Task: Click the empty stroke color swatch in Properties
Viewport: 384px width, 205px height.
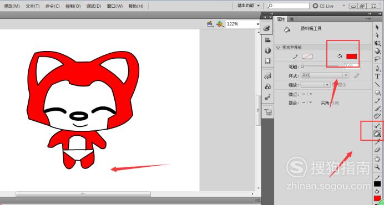Action: 307,57
